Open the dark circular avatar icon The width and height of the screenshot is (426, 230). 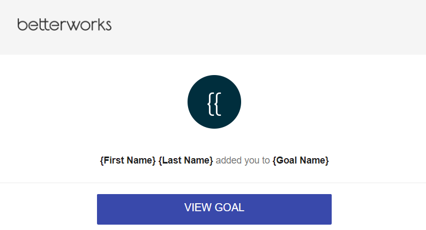pyautogui.click(x=214, y=102)
